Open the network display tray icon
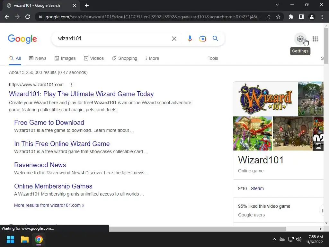This screenshot has height=247, width=329. click(x=291, y=239)
